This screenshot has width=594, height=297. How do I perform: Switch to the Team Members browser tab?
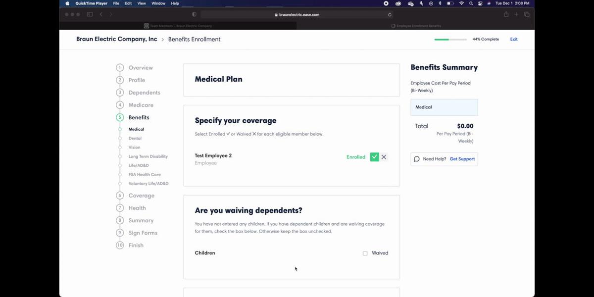click(178, 26)
